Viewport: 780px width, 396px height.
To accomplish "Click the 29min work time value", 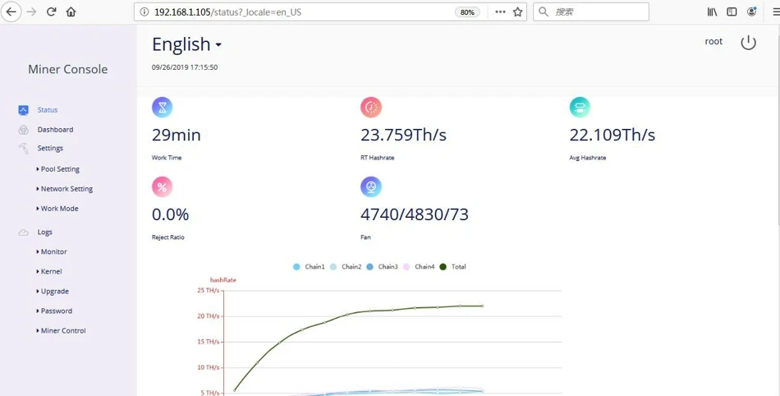I will (176, 135).
